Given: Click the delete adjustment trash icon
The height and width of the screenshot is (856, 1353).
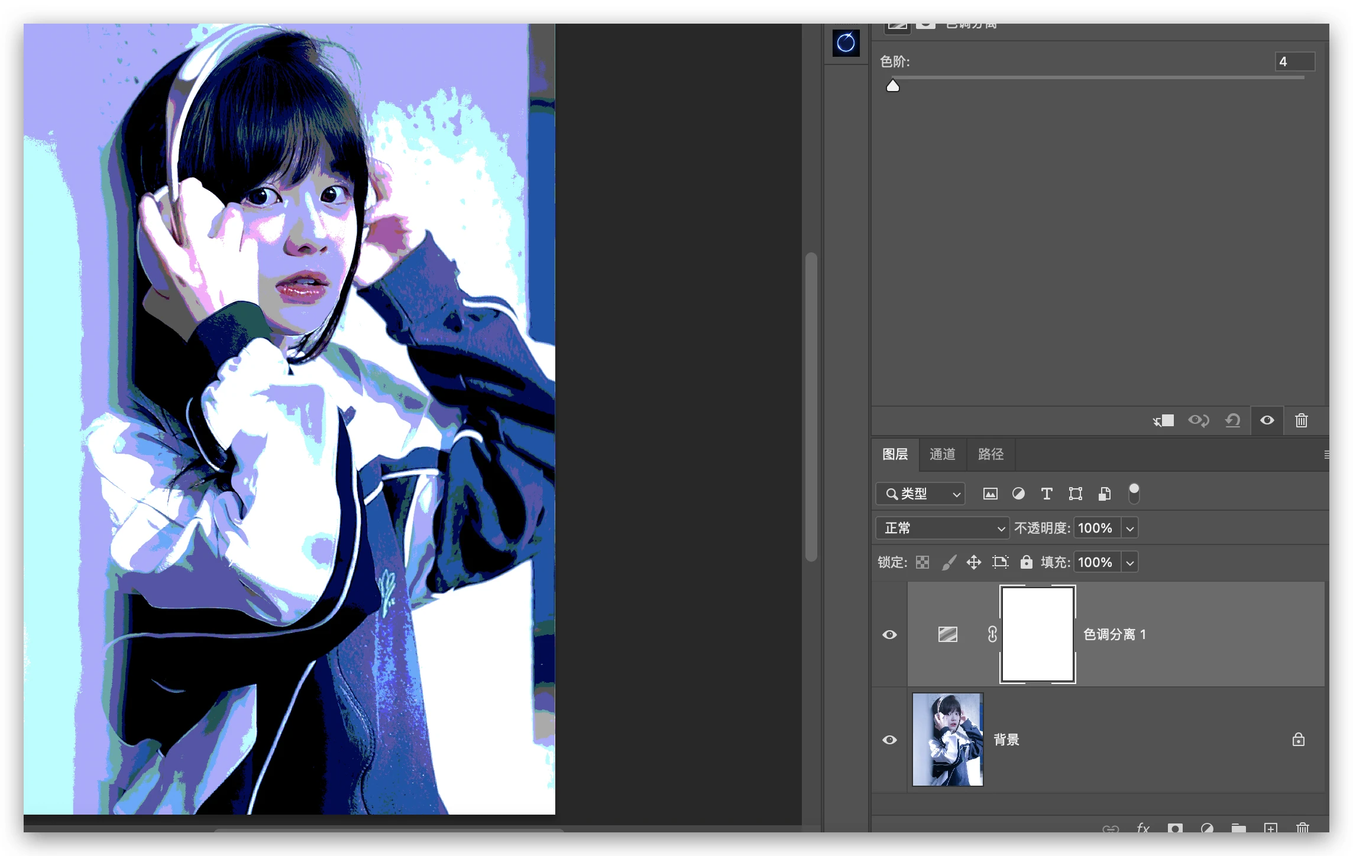Looking at the screenshot, I should coord(1301,420).
